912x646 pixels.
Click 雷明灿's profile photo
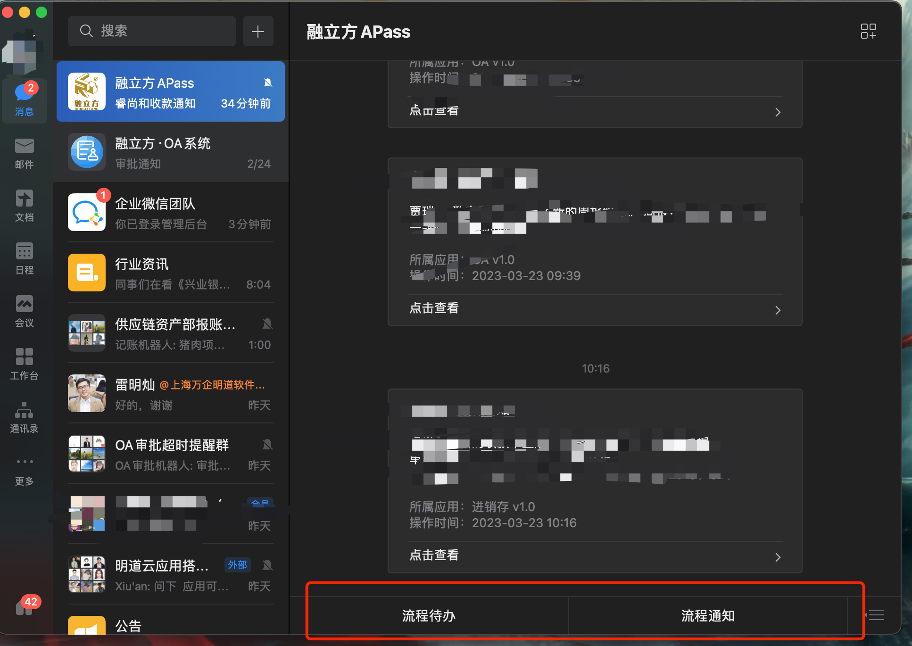tap(87, 393)
